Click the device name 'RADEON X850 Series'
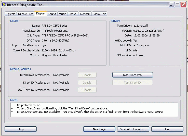The width and height of the screenshot is (188, 136). pyautogui.click(x=55, y=26)
